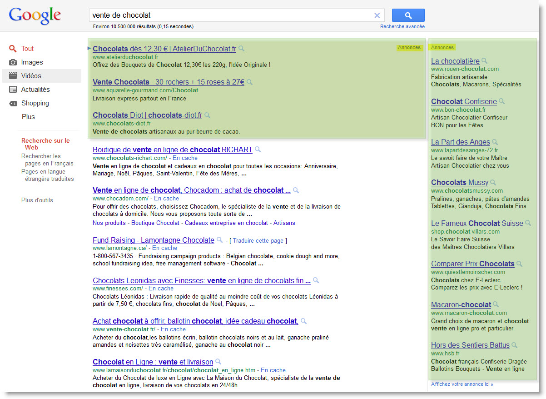Screen dimensions: 546x399
Task: Open the Google logo homepage link
Action: pos(35,16)
